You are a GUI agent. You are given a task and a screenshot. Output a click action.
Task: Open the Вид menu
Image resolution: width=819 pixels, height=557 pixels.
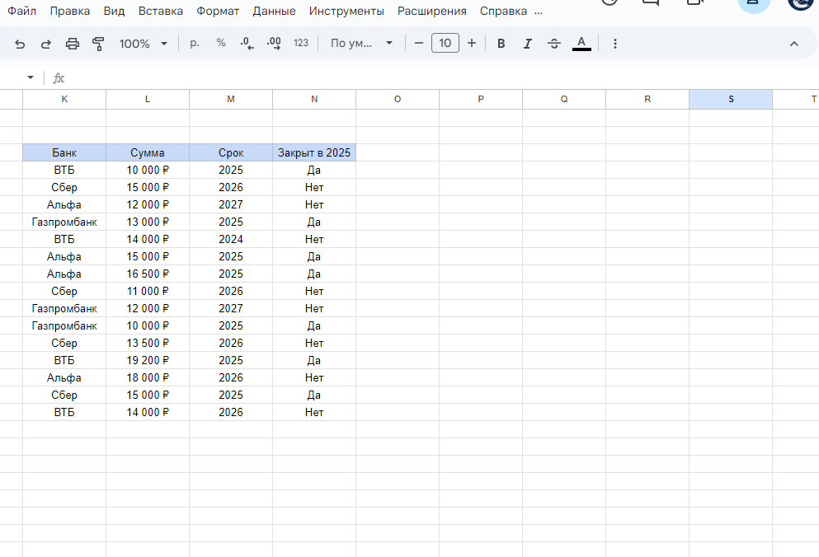[x=114, y=11]
